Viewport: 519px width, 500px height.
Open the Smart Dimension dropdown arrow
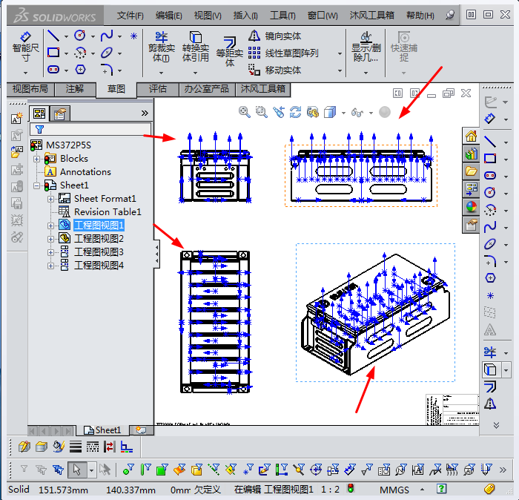[24, 72]
